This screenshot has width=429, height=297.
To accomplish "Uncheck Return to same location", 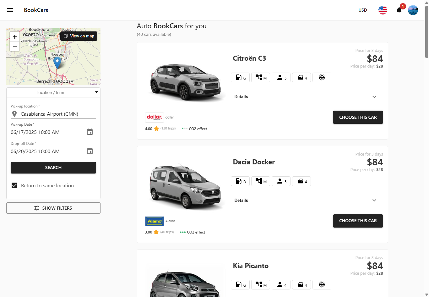I will tap(14, 185).
